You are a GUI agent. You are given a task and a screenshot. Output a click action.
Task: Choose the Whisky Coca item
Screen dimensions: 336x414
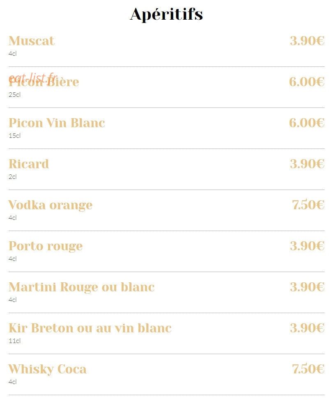pos(47,369)
